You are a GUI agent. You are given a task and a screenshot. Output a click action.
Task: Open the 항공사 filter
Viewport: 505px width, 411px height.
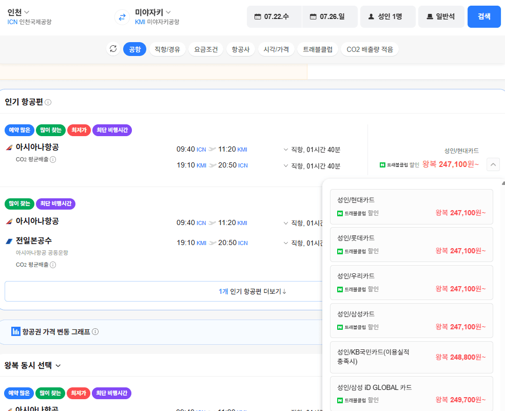click(x=241, y=49)
